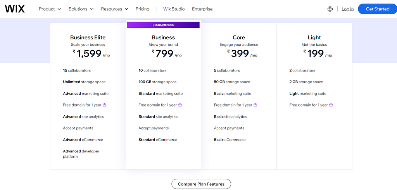Click 'Scale your business' tagline
Screen dimensions: 397x190
[x=88, y=45]
